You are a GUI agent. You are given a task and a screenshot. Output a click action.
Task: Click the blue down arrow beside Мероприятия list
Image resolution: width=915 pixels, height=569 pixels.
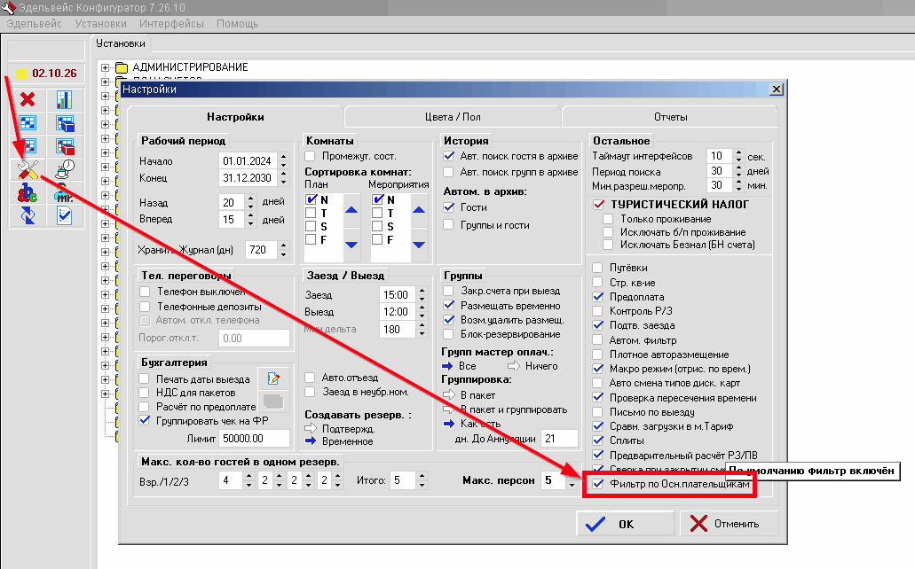coord(419,245)
